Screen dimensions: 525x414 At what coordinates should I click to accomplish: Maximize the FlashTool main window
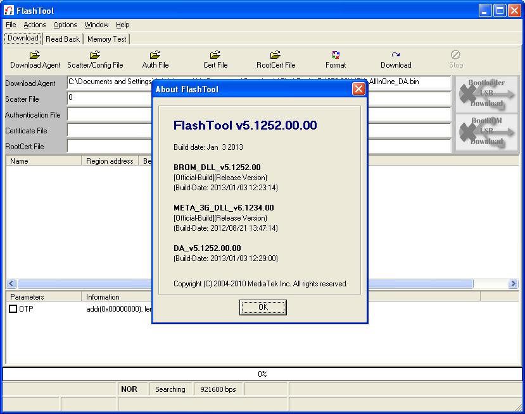[500, 11]
